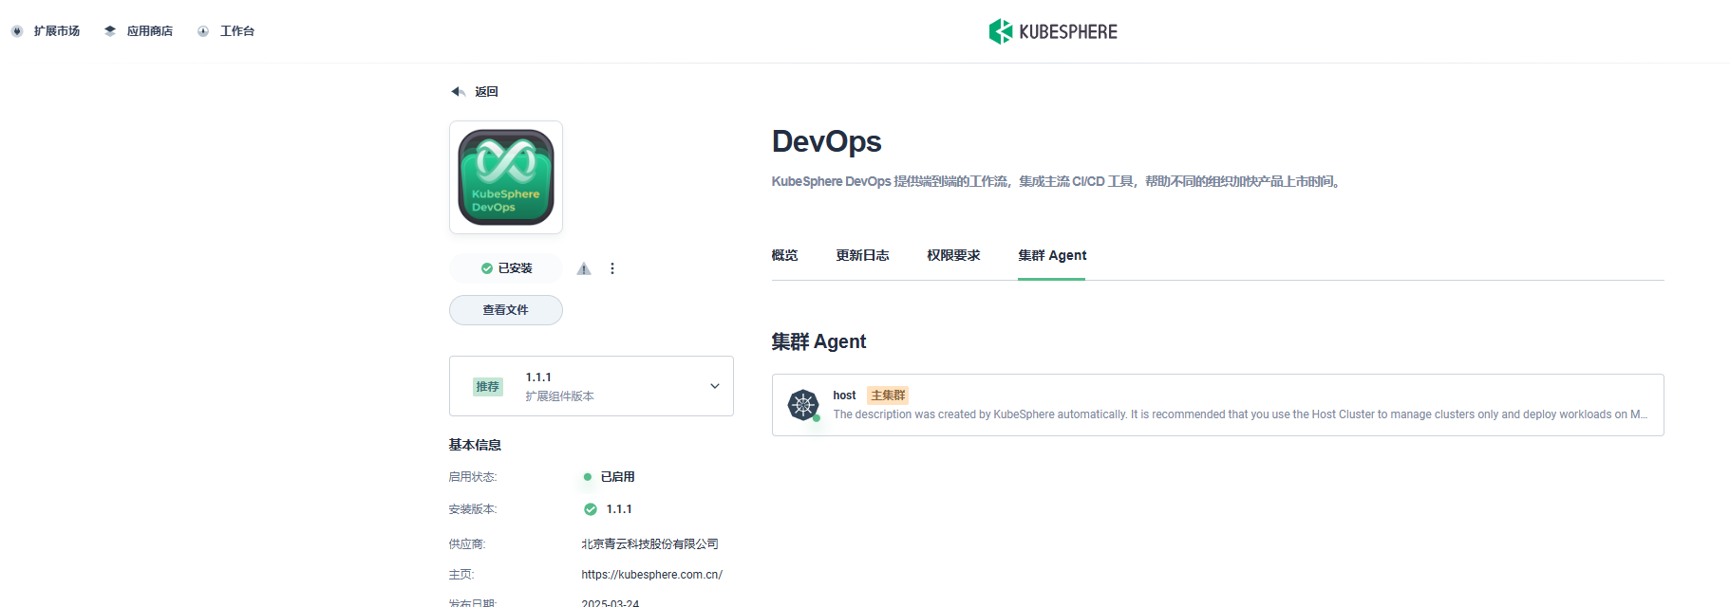Click the KubeSphere DevOps extension logo

point(506,177)
